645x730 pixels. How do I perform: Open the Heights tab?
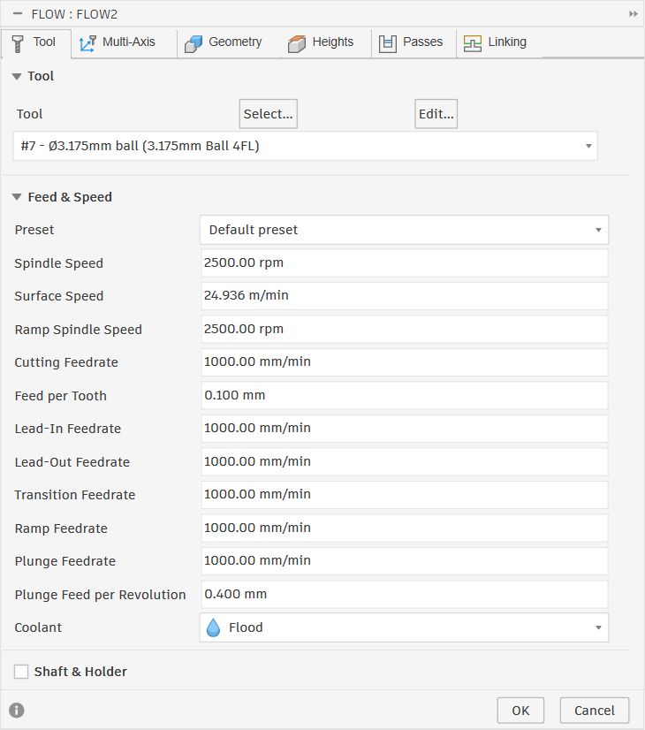[326, 42]
